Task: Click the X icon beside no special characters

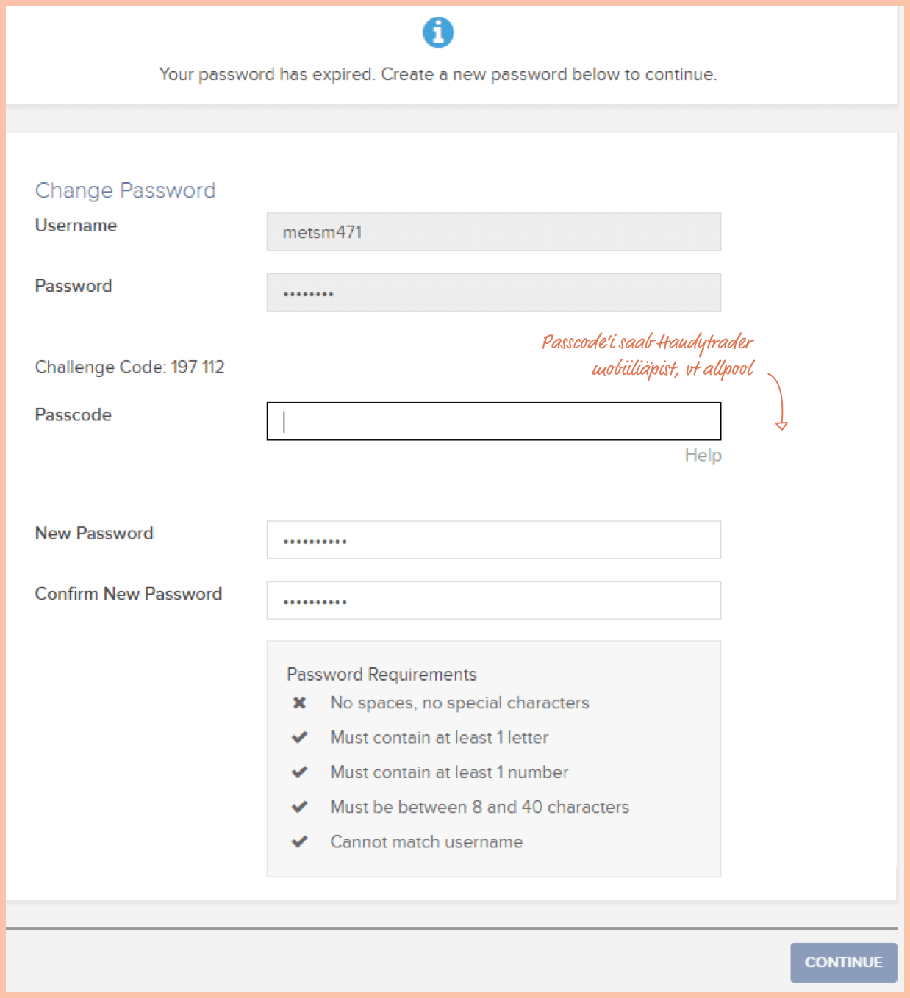Action: point(299,703)
